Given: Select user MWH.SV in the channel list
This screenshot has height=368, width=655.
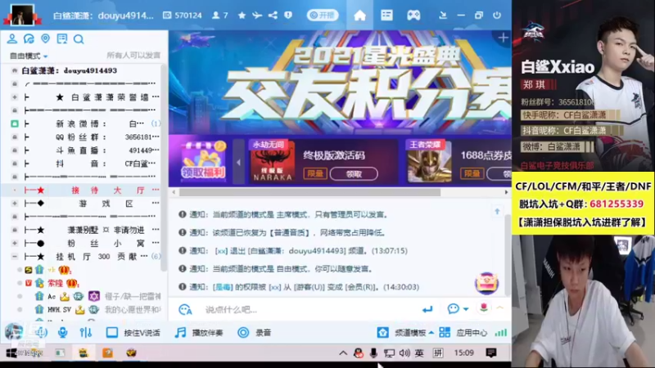Looking at the screenshot, I should point(59,310).
